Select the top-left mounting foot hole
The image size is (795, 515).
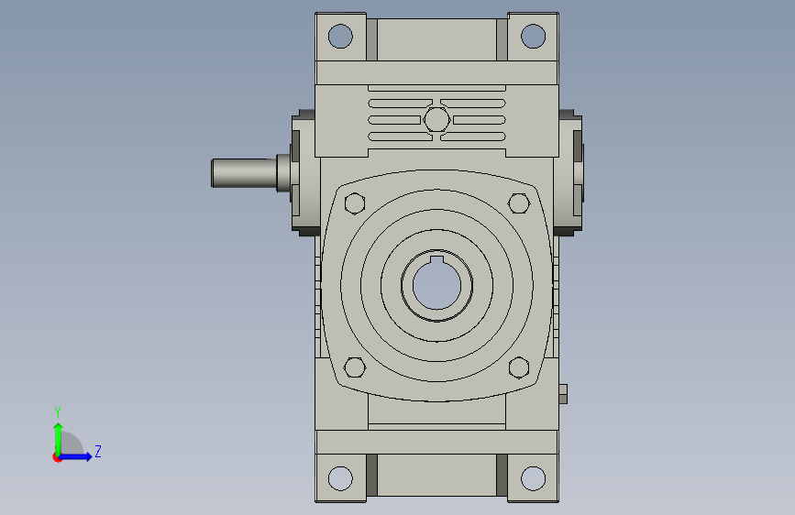(x=340, y=36)
